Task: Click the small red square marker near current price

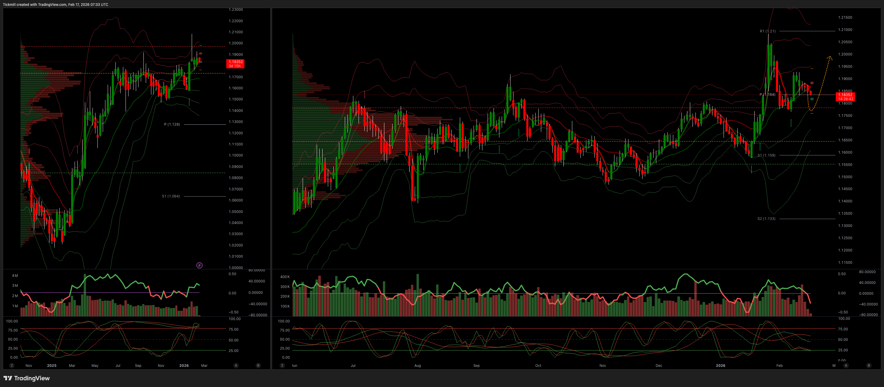Action: click(x=812, y=83)
